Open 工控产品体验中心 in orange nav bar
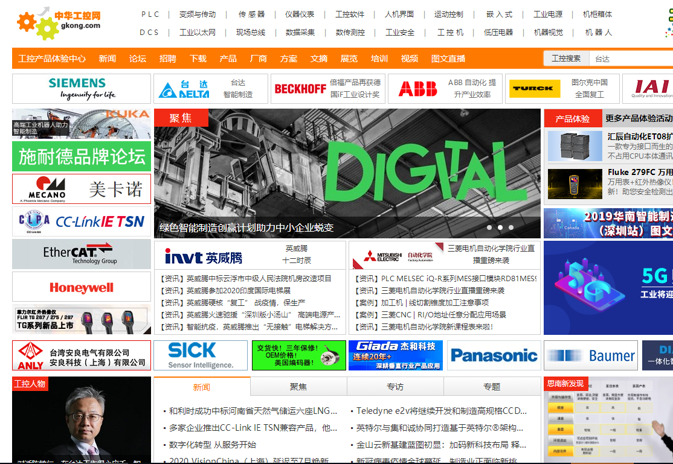Screen dimensions: 673x464 coord(52,59)
